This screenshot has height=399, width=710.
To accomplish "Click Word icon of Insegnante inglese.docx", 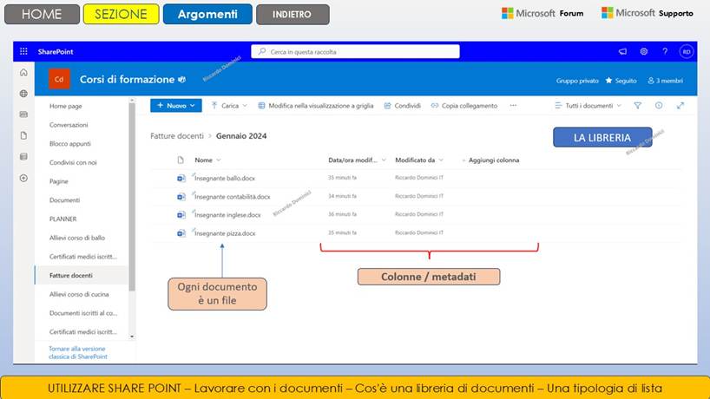I will point(181,215).
